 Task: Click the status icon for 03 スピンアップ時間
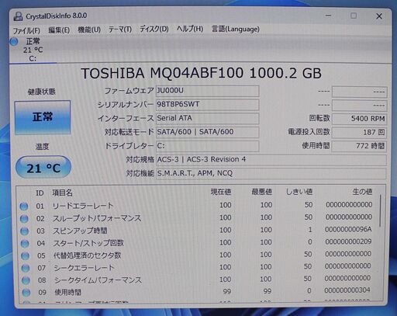25,231
